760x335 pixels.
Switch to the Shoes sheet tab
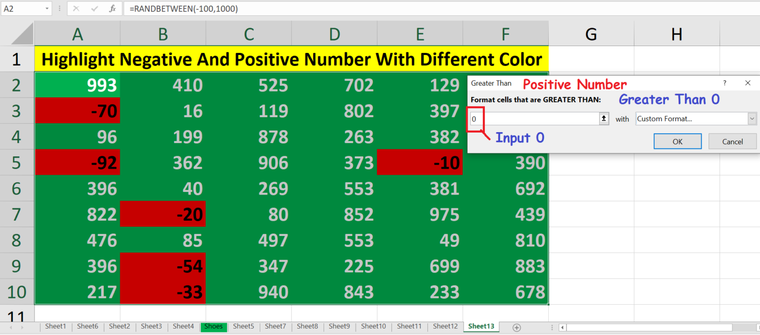(x=213, y=327)
